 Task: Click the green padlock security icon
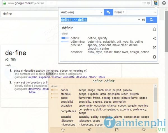[x=4, y=3]
